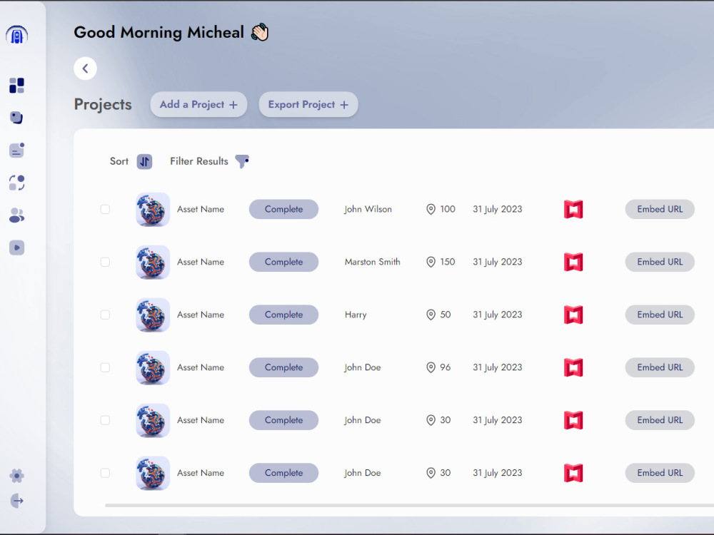The image size is (714, 535).
Task: Open the settings gear in sidebar
Action: click(x=17, y=476)
